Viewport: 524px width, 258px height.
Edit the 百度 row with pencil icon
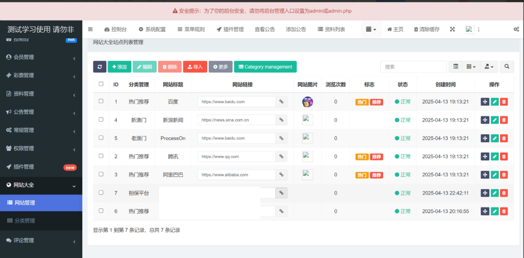tap(495, 102)
